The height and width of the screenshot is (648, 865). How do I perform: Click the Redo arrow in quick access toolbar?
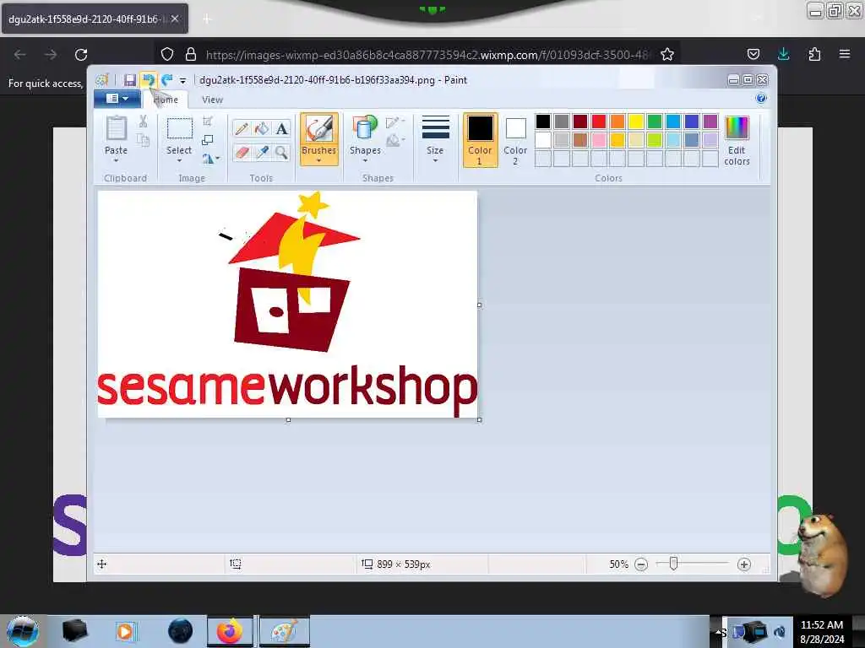166,80
